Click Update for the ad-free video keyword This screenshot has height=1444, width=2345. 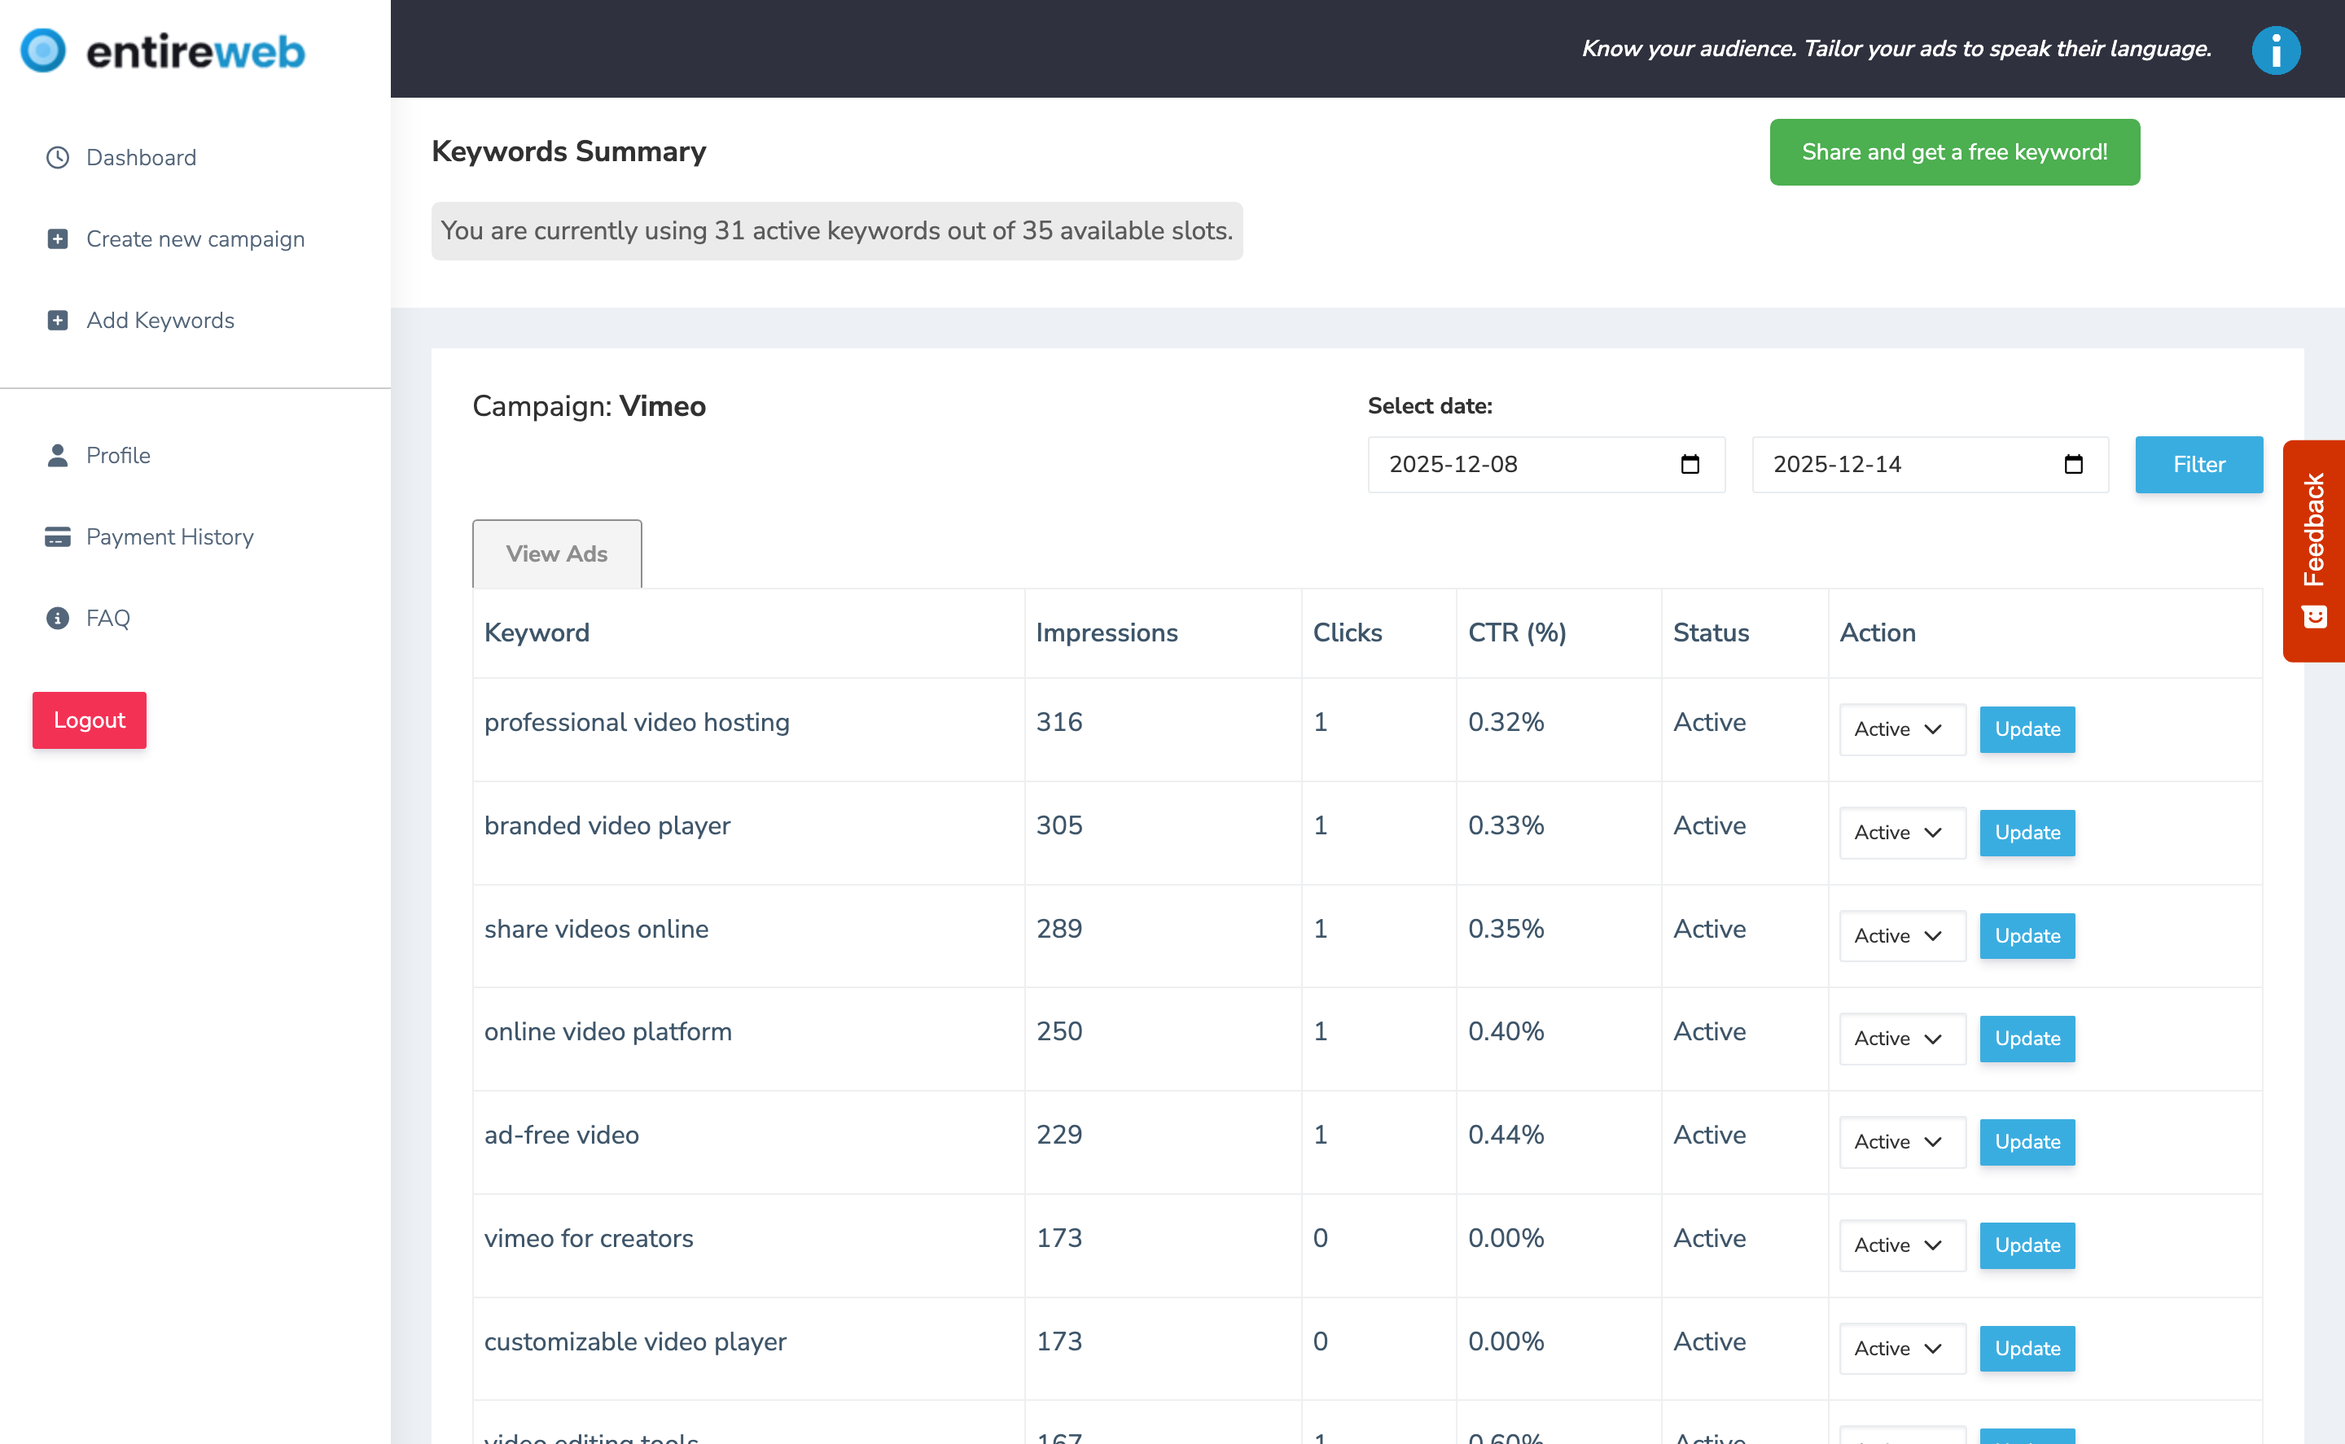coord(2027,1141)
